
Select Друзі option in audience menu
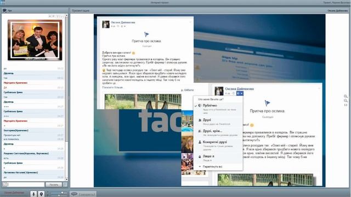[218, 121]
